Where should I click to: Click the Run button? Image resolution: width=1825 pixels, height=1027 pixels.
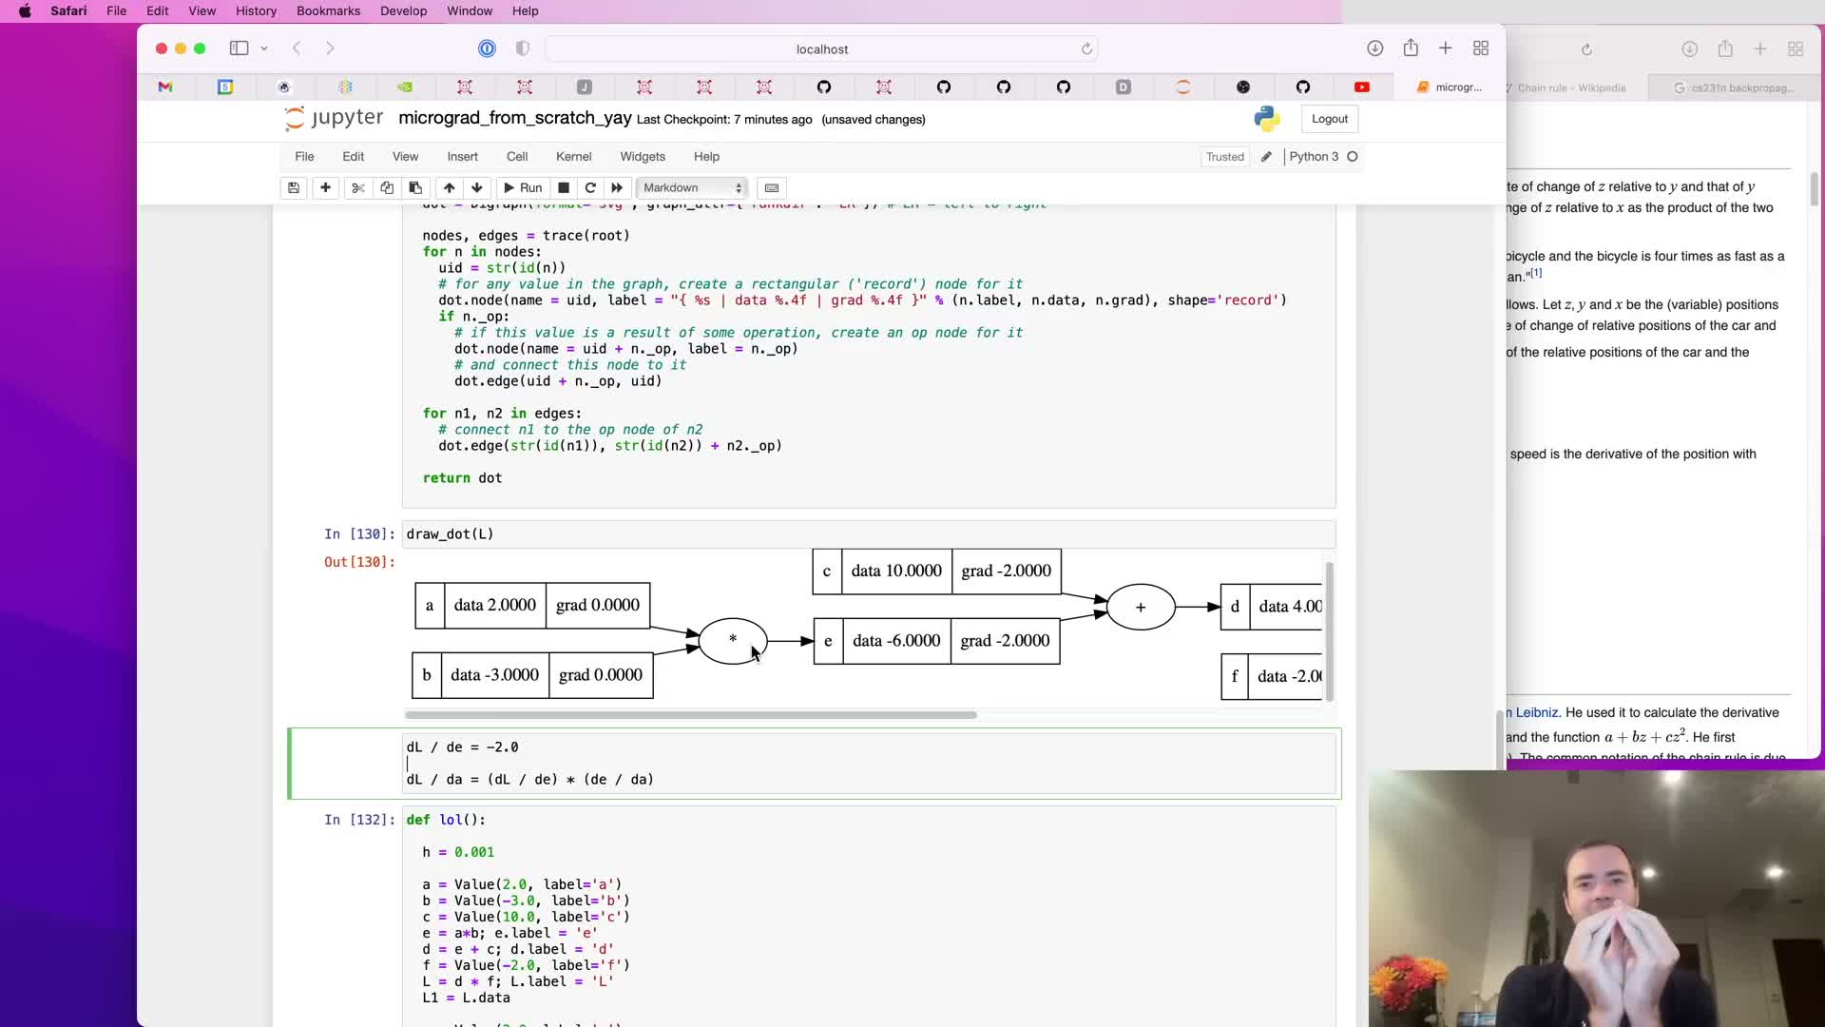coord(522,187)
